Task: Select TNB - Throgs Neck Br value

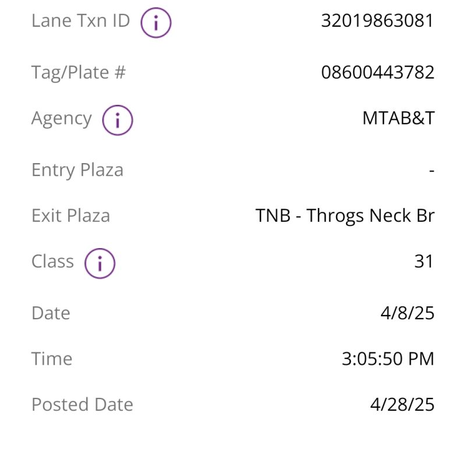Action: (345, 216)
